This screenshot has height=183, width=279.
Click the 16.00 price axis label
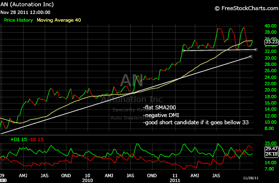(270, 103)
